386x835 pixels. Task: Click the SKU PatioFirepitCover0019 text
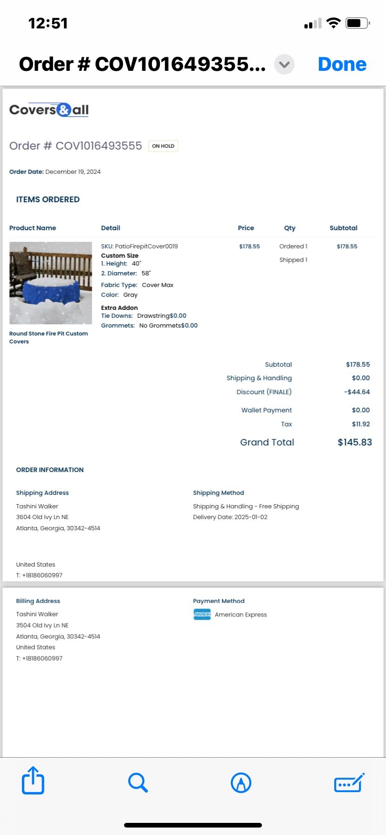coord(139,246)
